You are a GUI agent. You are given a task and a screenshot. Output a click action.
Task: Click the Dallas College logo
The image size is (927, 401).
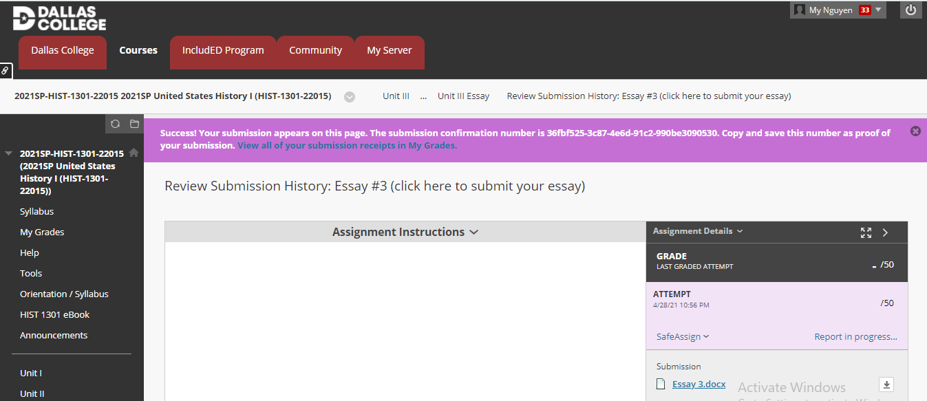[59, 19]
